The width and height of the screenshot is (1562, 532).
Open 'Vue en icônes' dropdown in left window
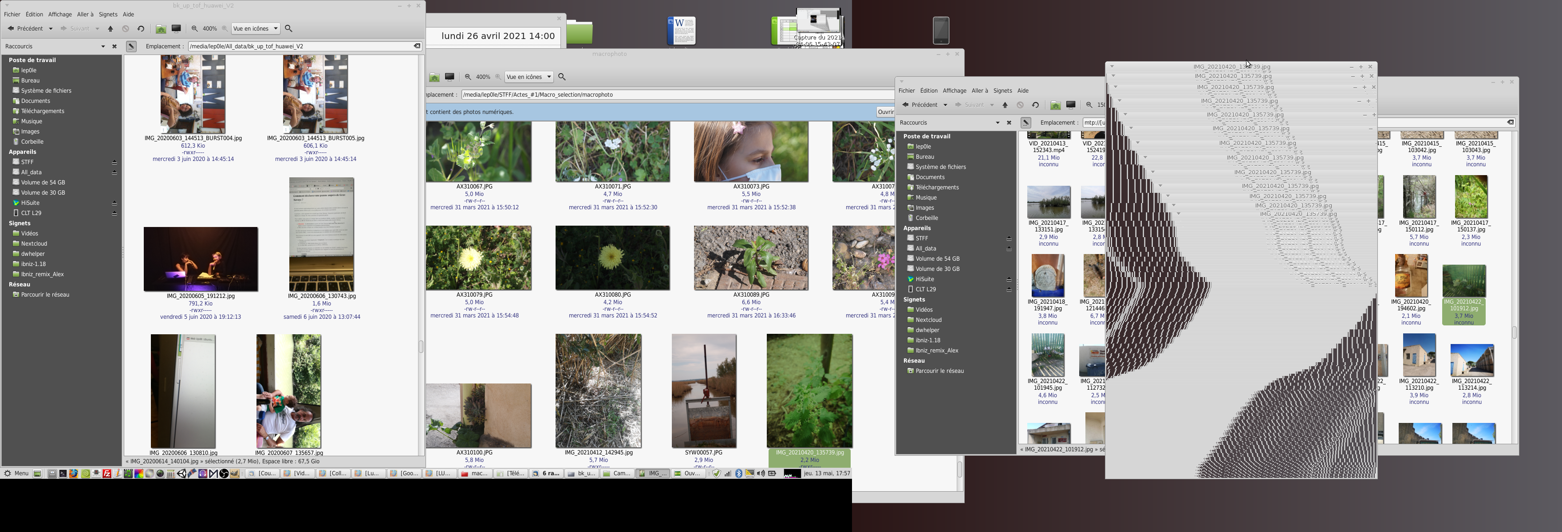tap(256, 28)
